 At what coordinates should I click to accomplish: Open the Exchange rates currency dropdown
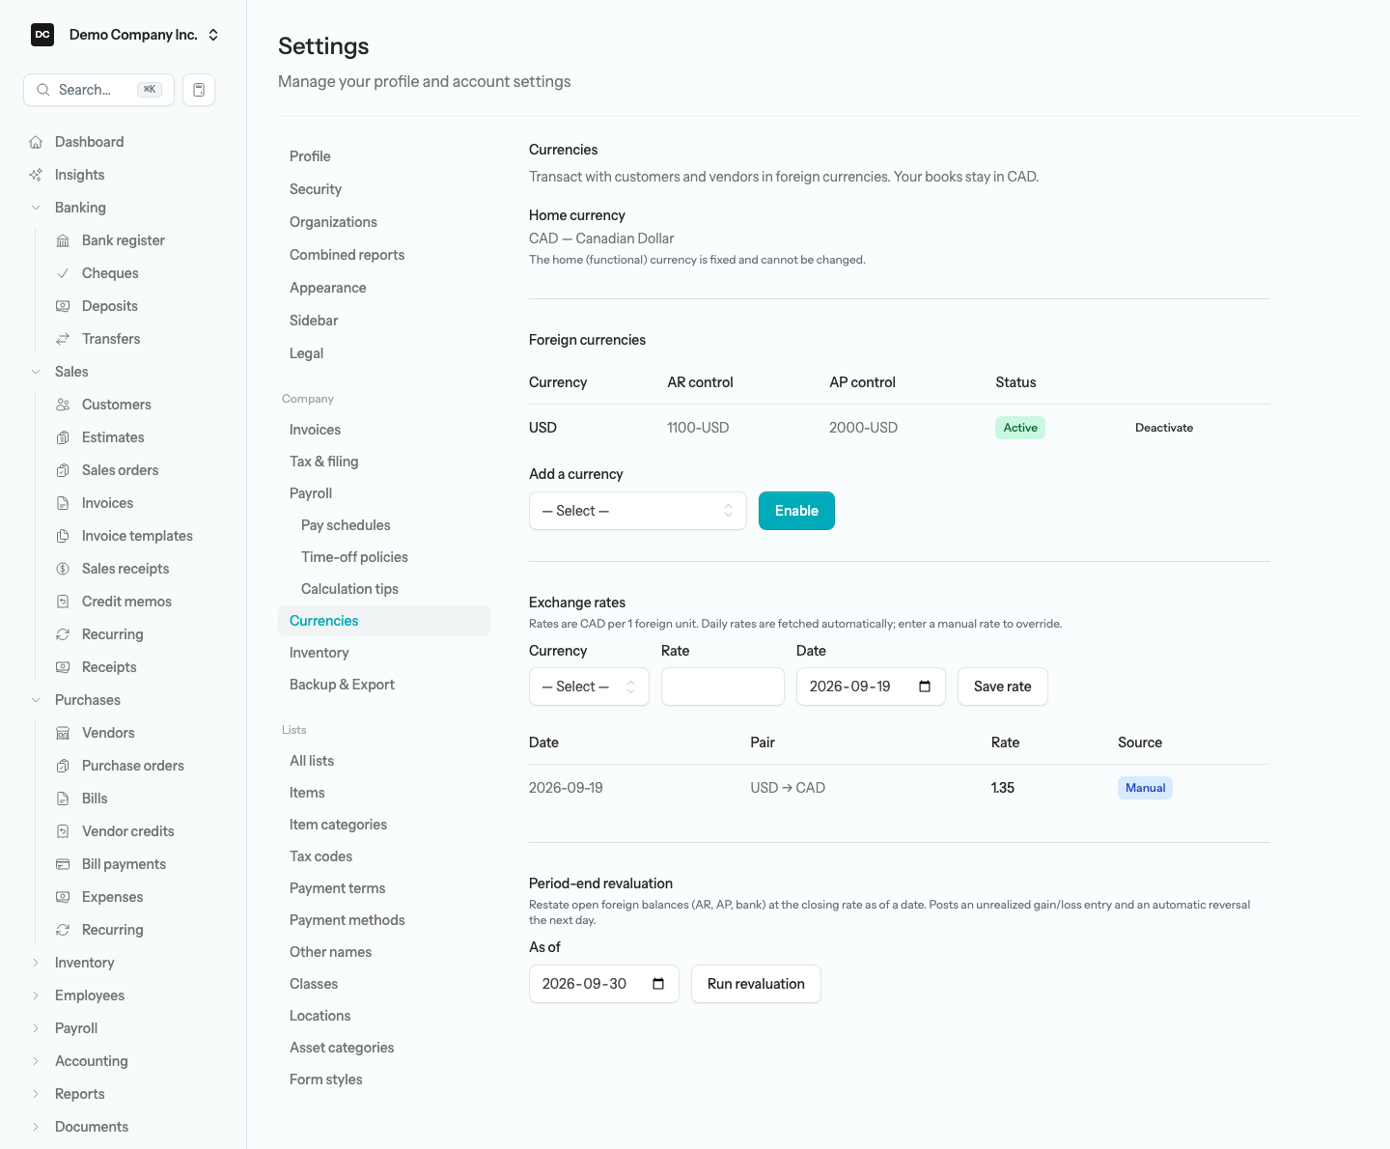point(589,687)
